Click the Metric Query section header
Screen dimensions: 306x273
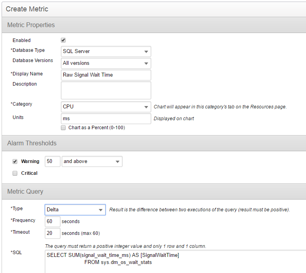click(x=153, y=192)
